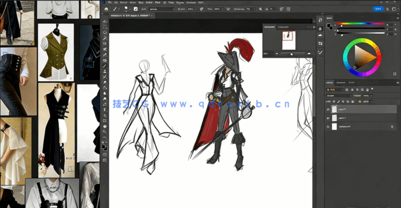Open the Layers panel menu
This screenshot has height=208, width=401.
(x=398, y=83)
